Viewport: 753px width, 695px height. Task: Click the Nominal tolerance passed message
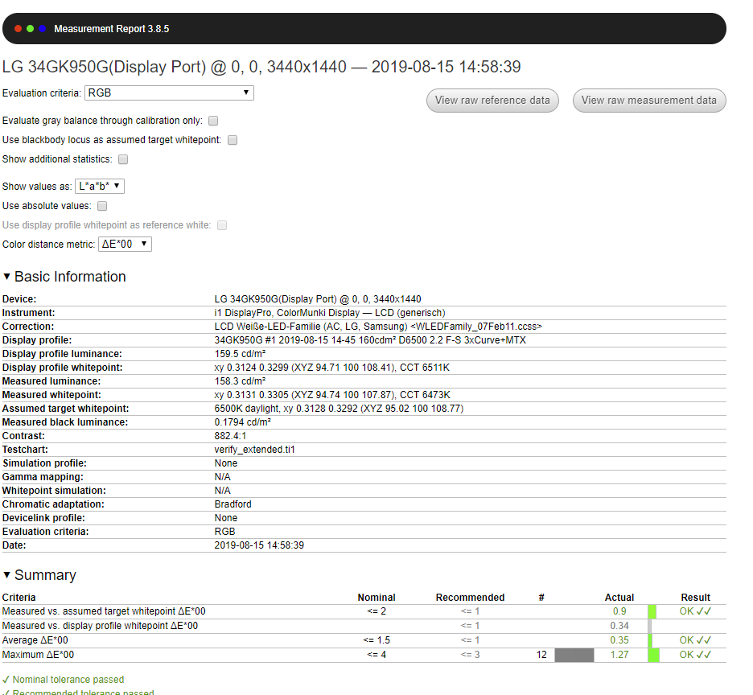click(x=63, y=680)
